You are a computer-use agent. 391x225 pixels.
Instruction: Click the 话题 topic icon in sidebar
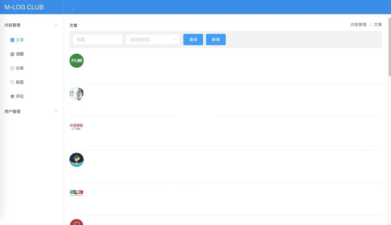12,54
